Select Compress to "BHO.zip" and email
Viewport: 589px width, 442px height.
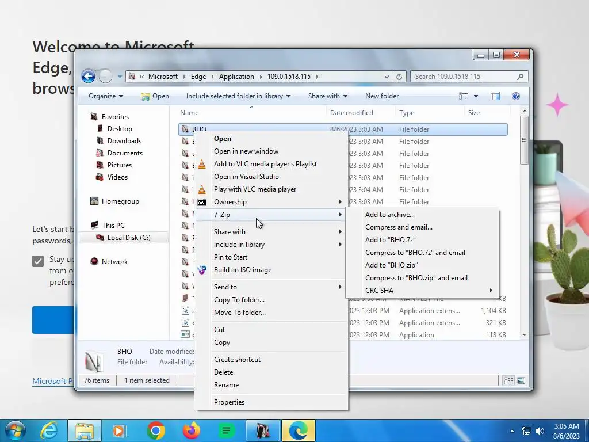(x=422, y=278)
